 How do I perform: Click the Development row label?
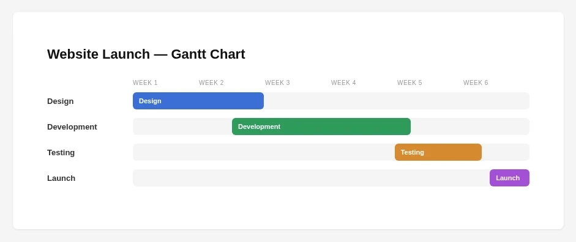(72, 127)
